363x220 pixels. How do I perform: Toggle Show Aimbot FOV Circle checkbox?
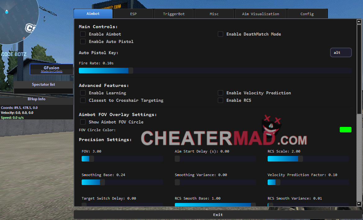(x=83, y=122)
